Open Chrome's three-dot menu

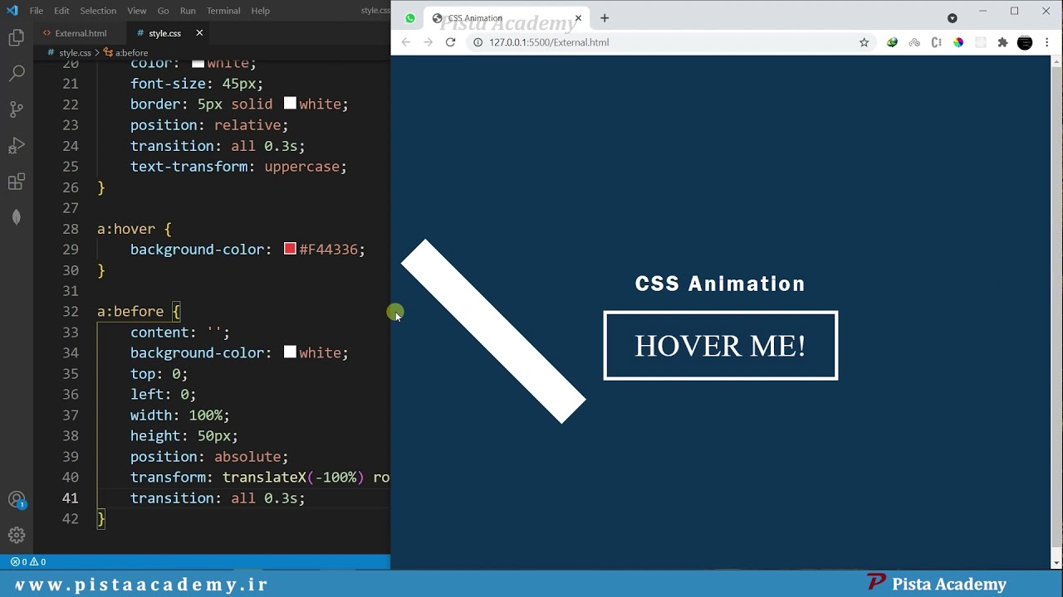1047,42
